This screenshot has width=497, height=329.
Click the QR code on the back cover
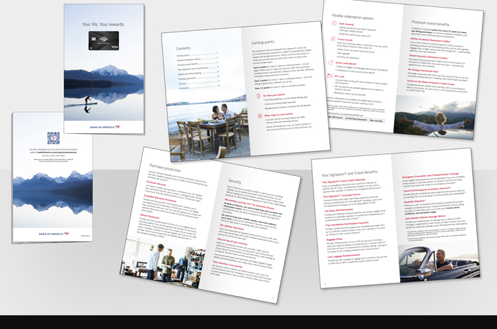click(x=54, y=138)
